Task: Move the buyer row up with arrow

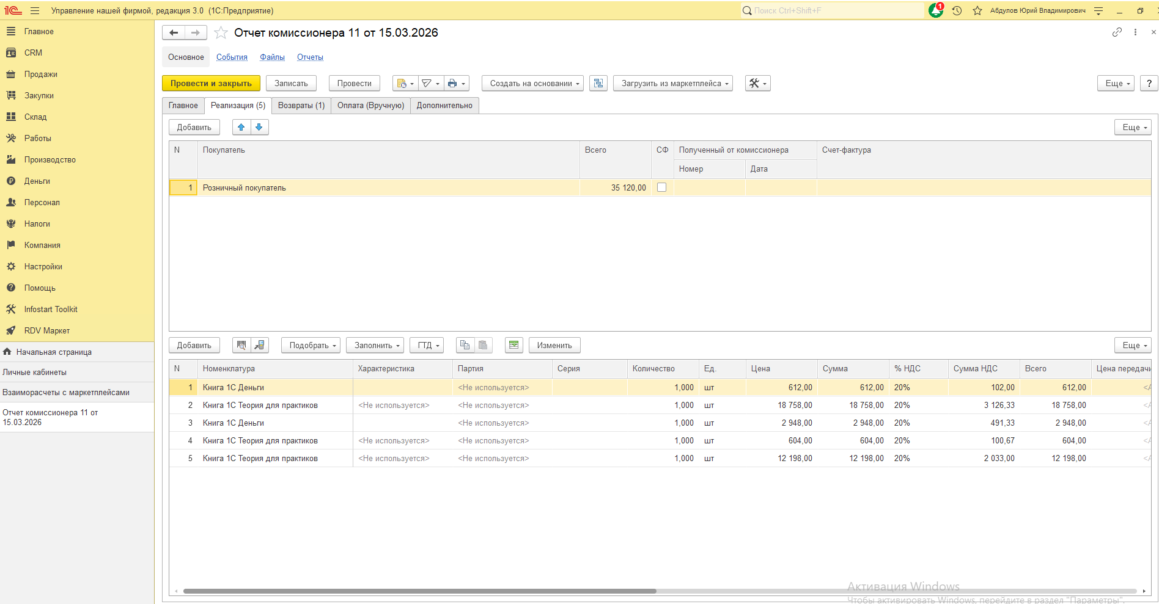Action: pos(241,127)
